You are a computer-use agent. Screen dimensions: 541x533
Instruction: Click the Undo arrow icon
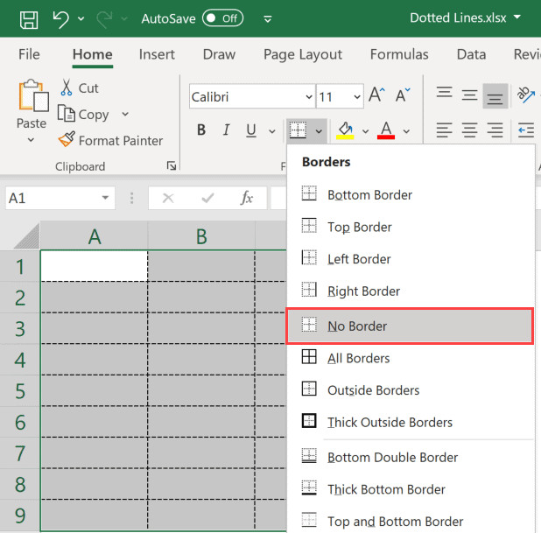(61, 18)
